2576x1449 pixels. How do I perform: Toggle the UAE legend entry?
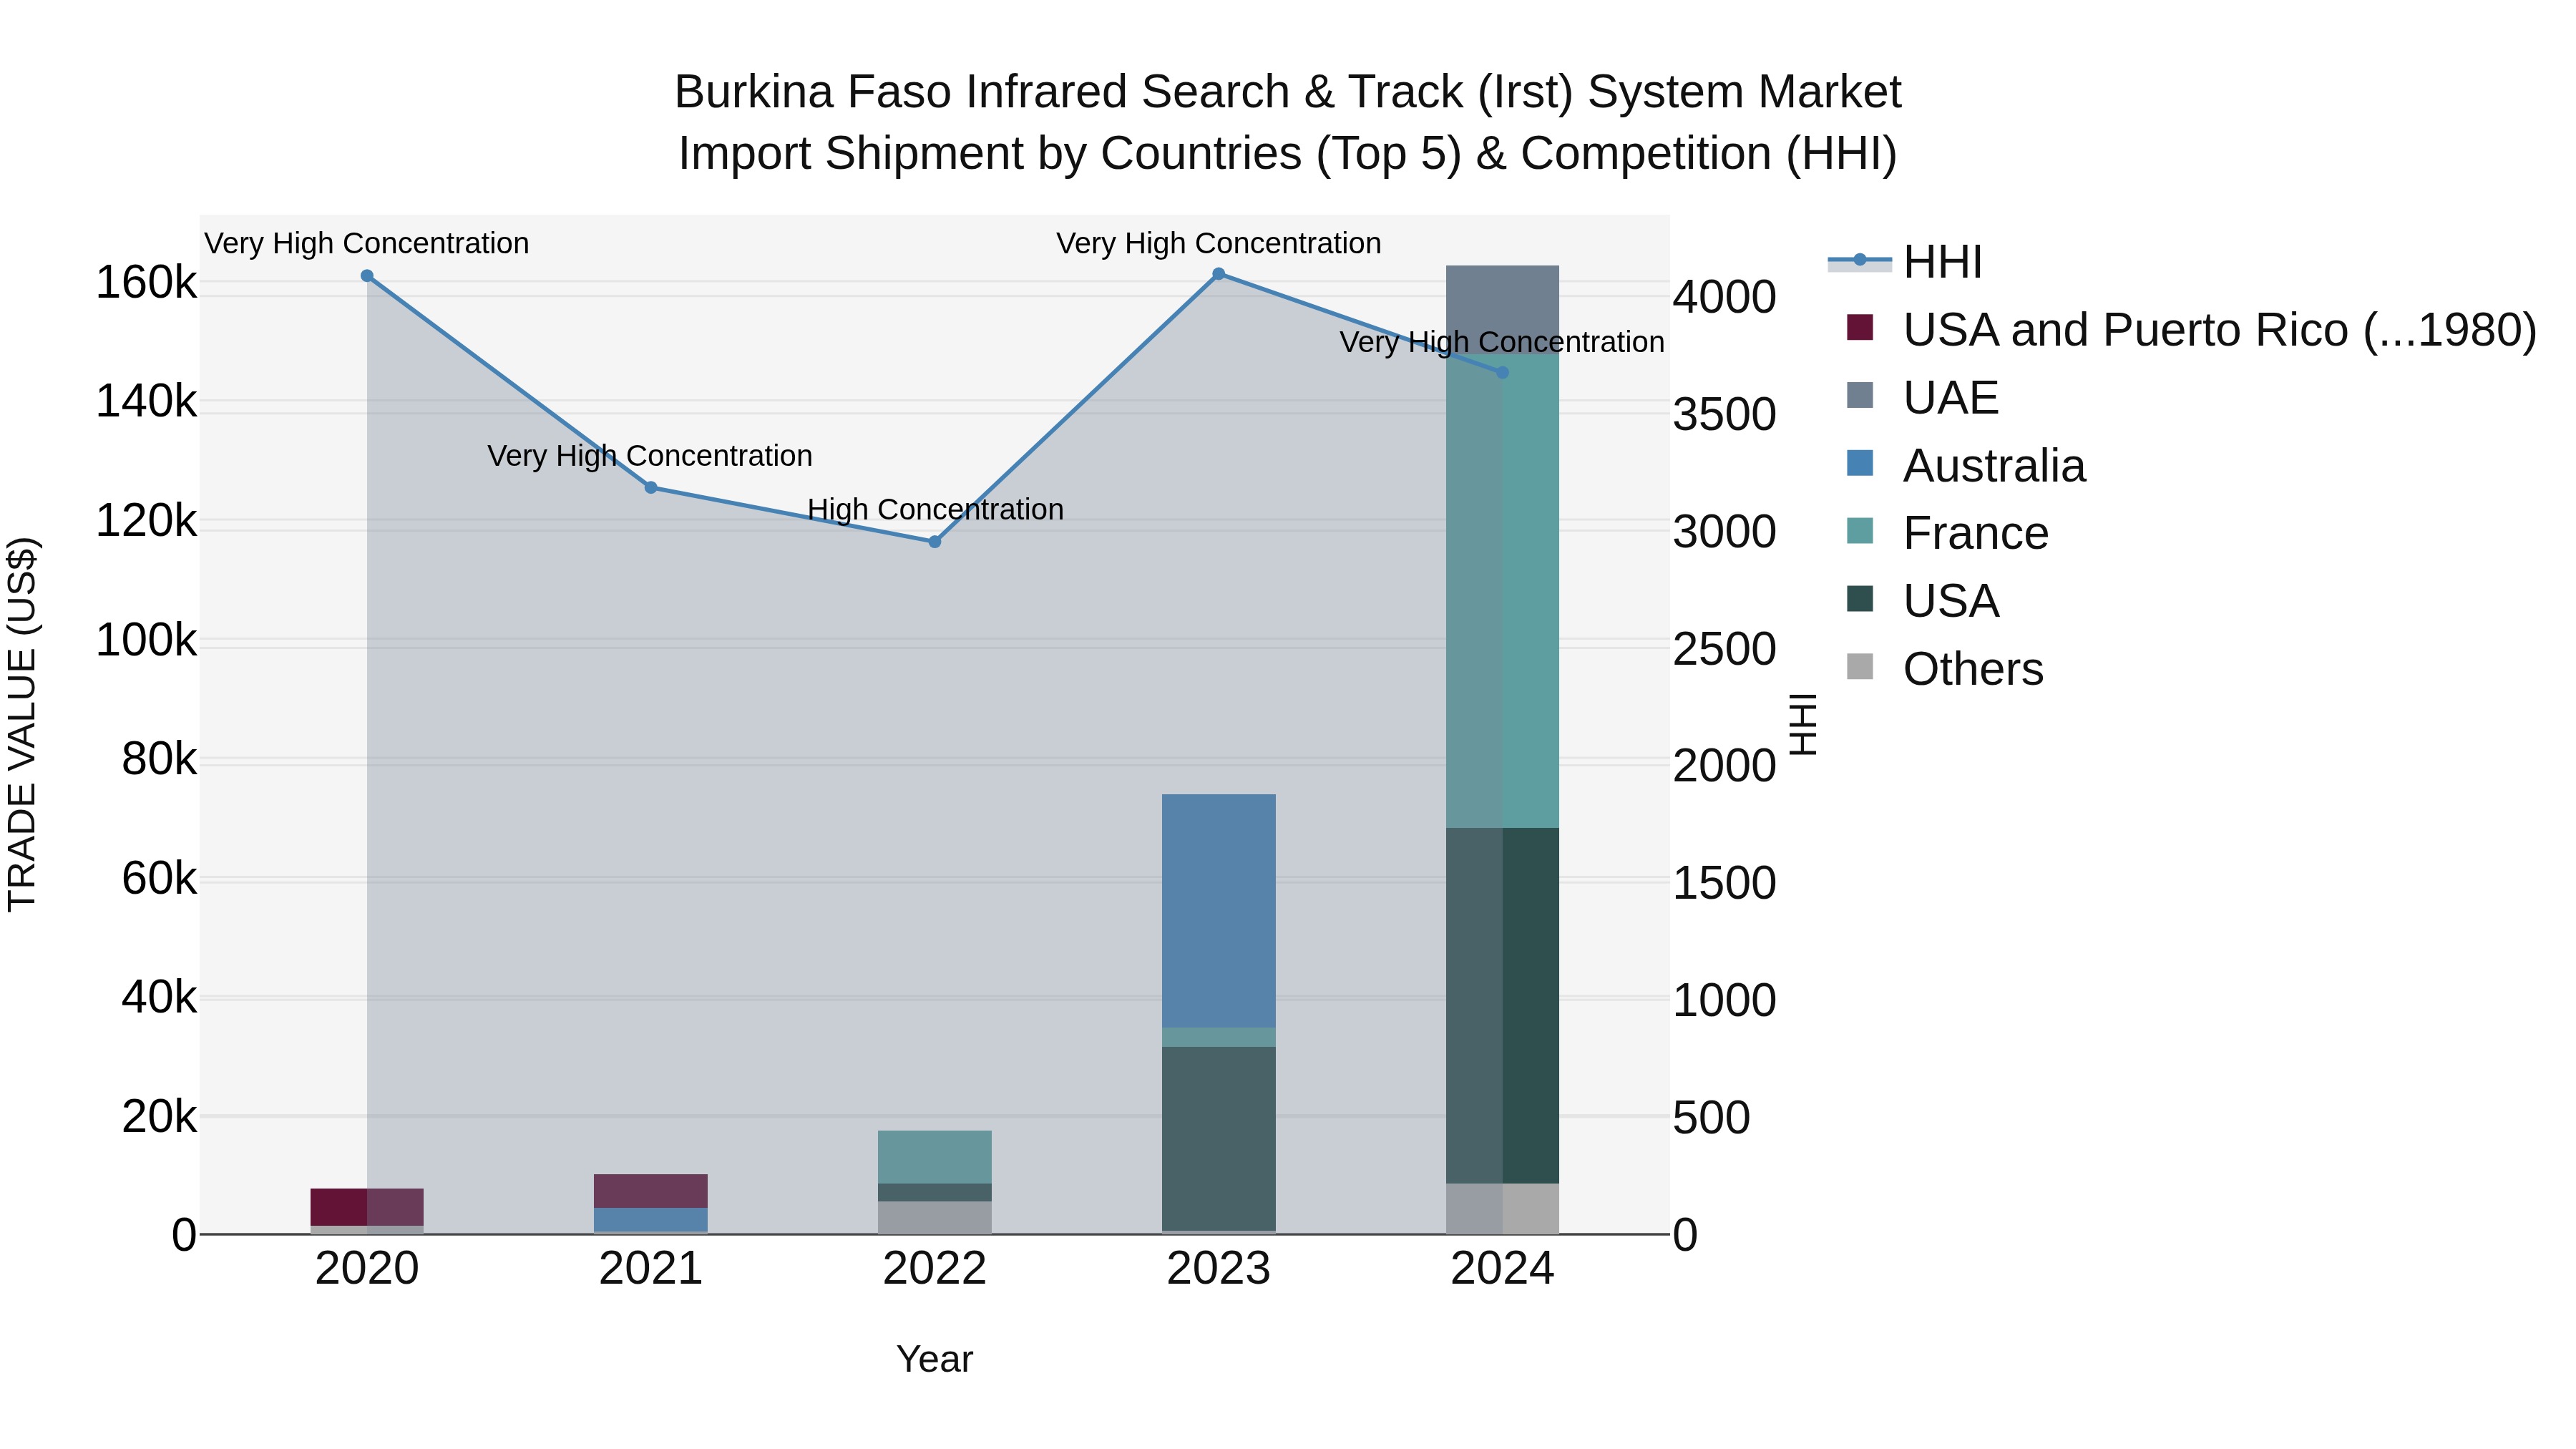coord(1922,397)
